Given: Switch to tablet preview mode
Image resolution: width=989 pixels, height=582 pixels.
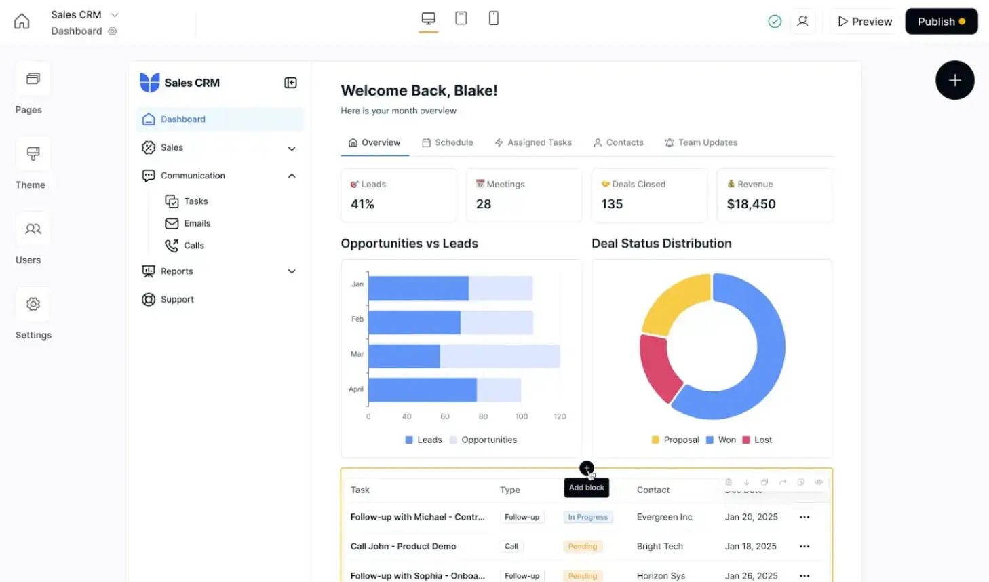Looking at the screenshot, I should click(461, 18).
